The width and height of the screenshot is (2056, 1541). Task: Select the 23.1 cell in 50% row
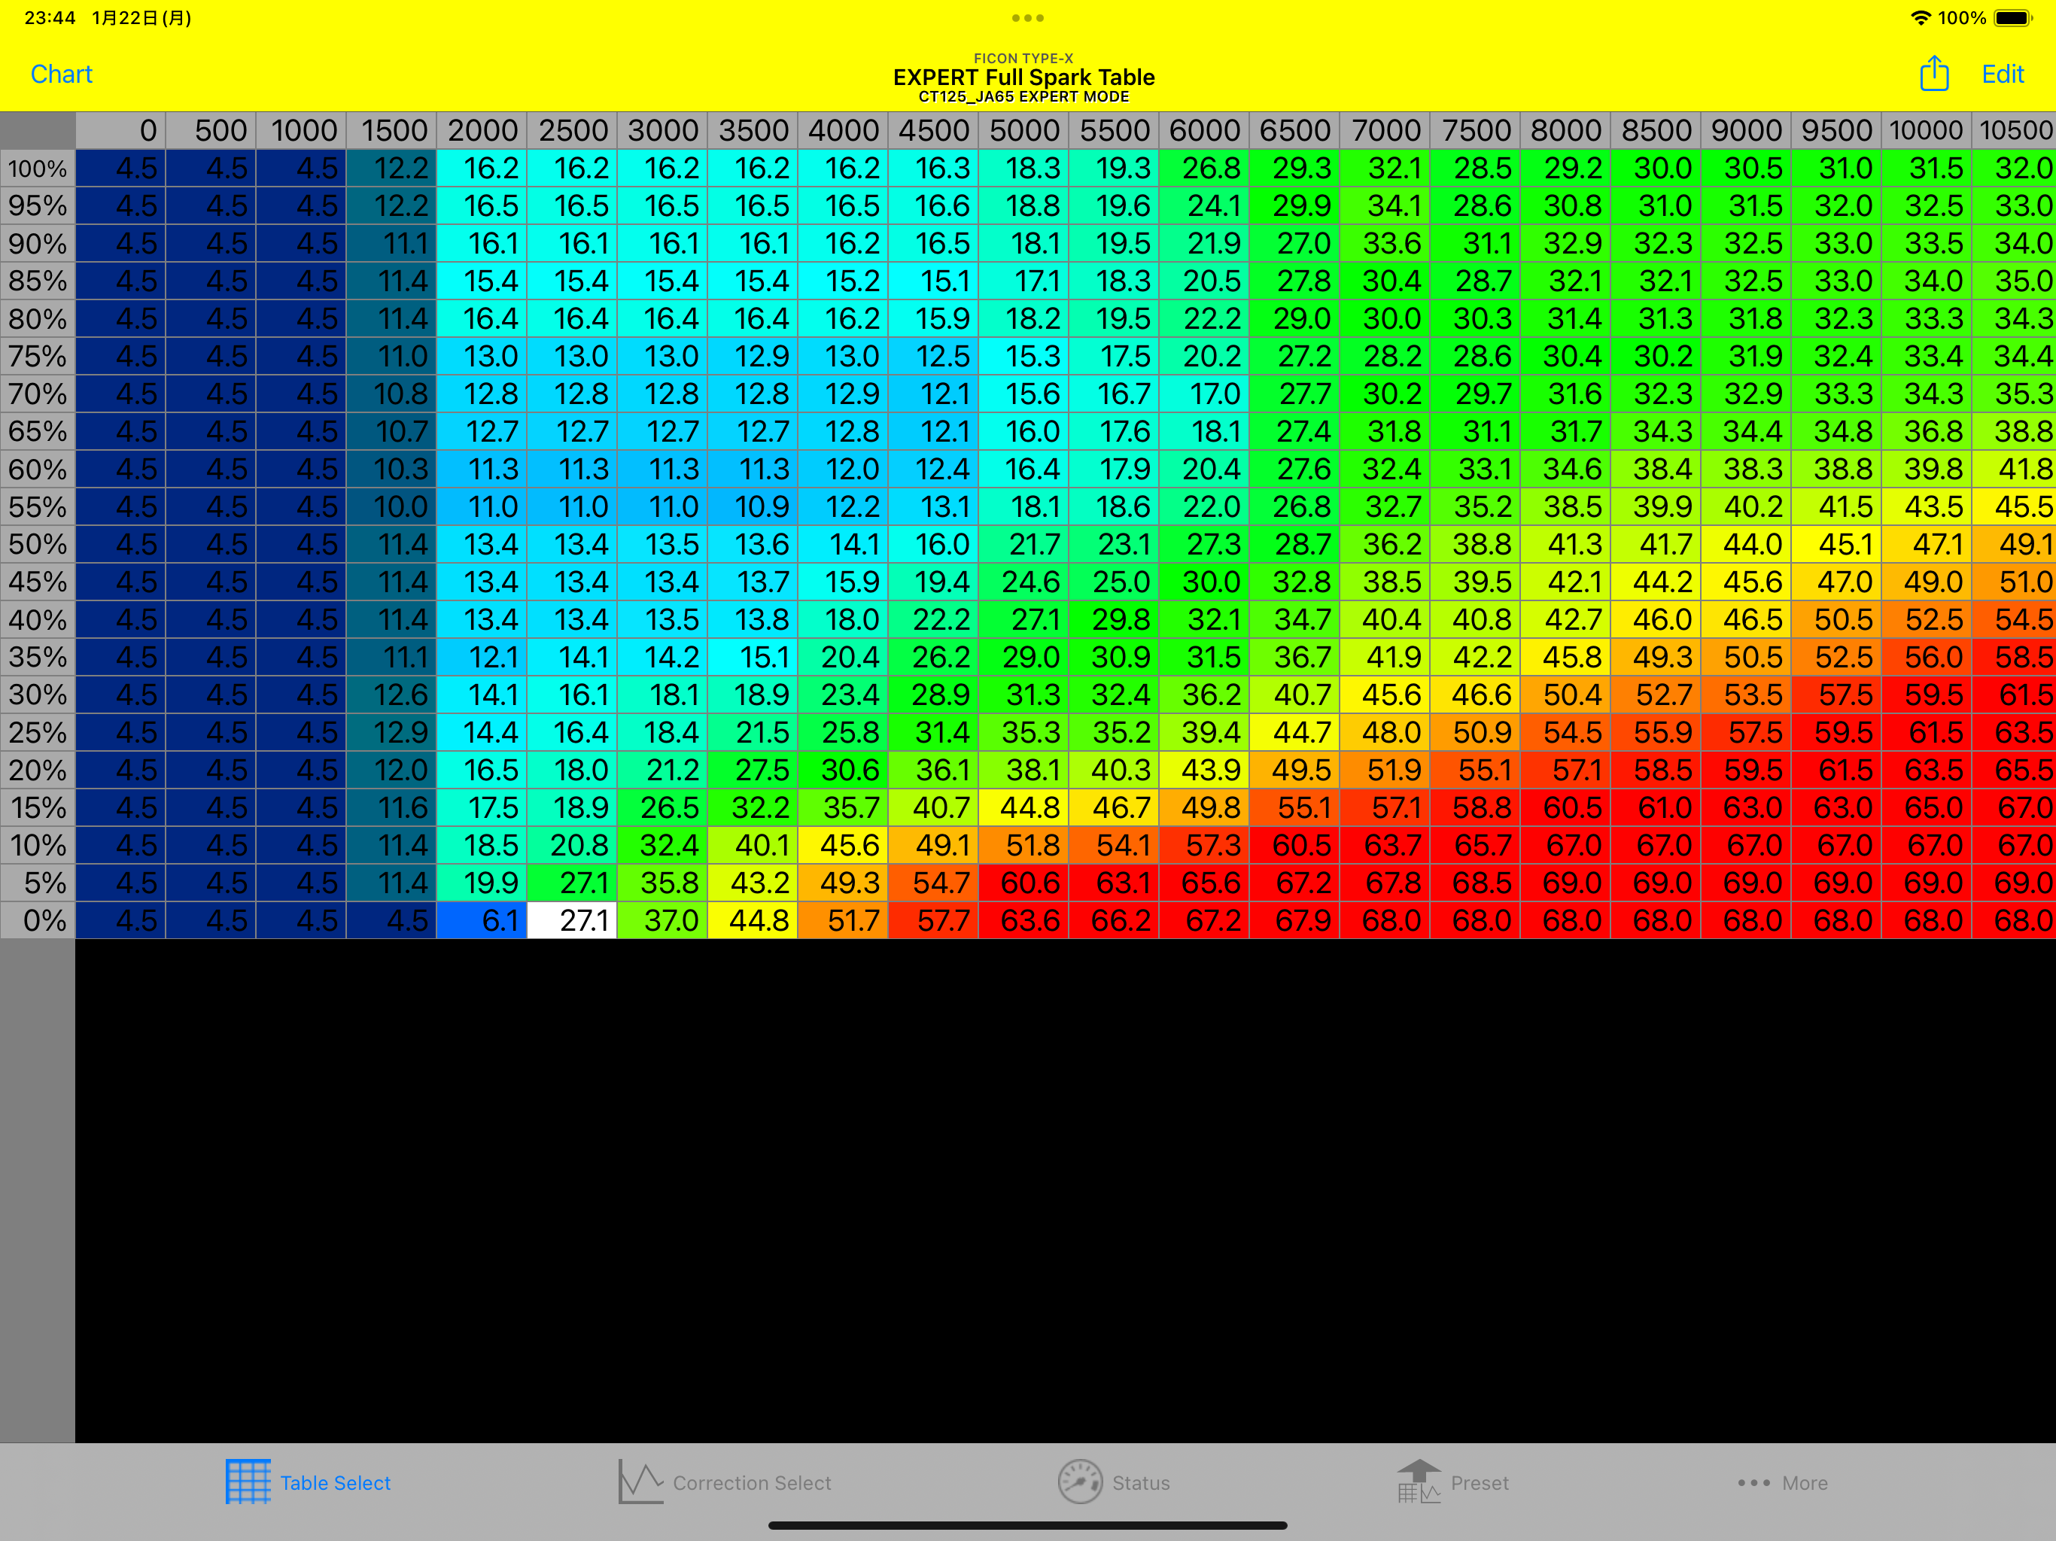1115,544
